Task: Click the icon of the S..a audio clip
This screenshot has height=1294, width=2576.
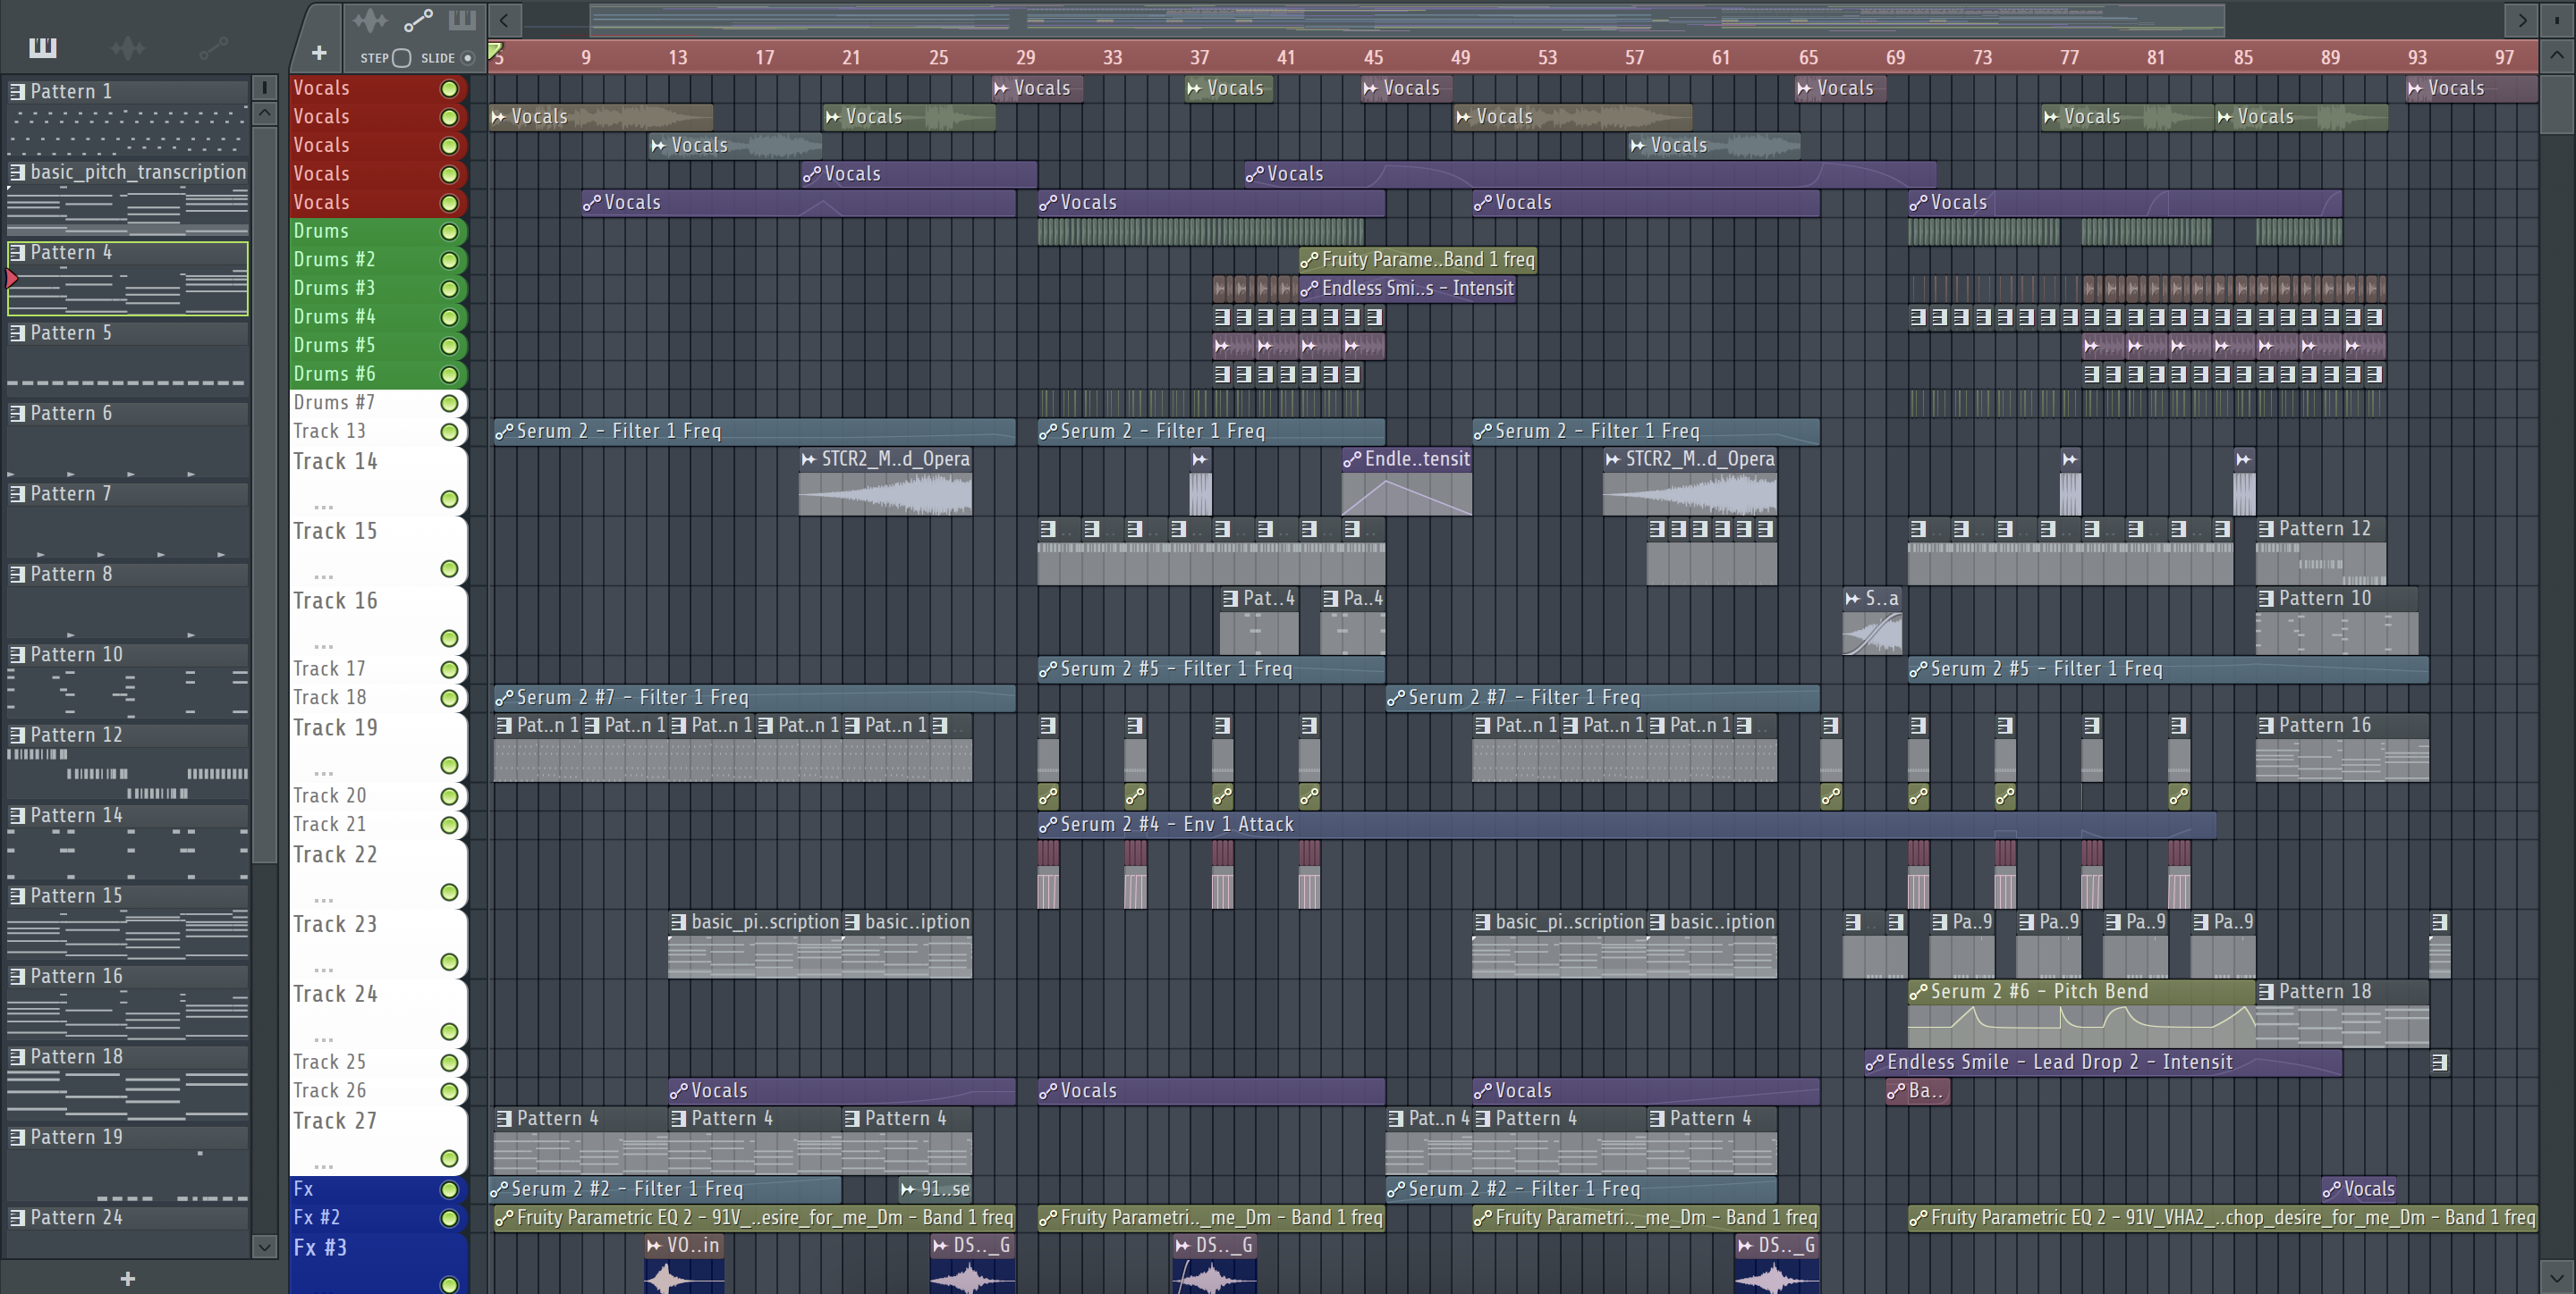Action: 1852,599
